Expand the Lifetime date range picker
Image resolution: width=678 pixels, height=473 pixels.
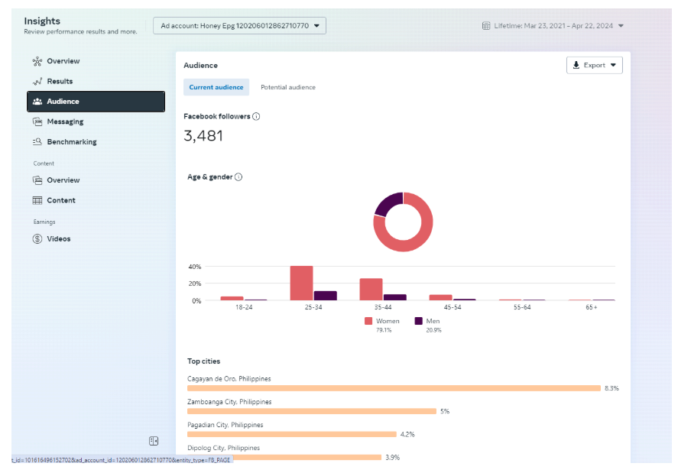(x=553, y=25)
